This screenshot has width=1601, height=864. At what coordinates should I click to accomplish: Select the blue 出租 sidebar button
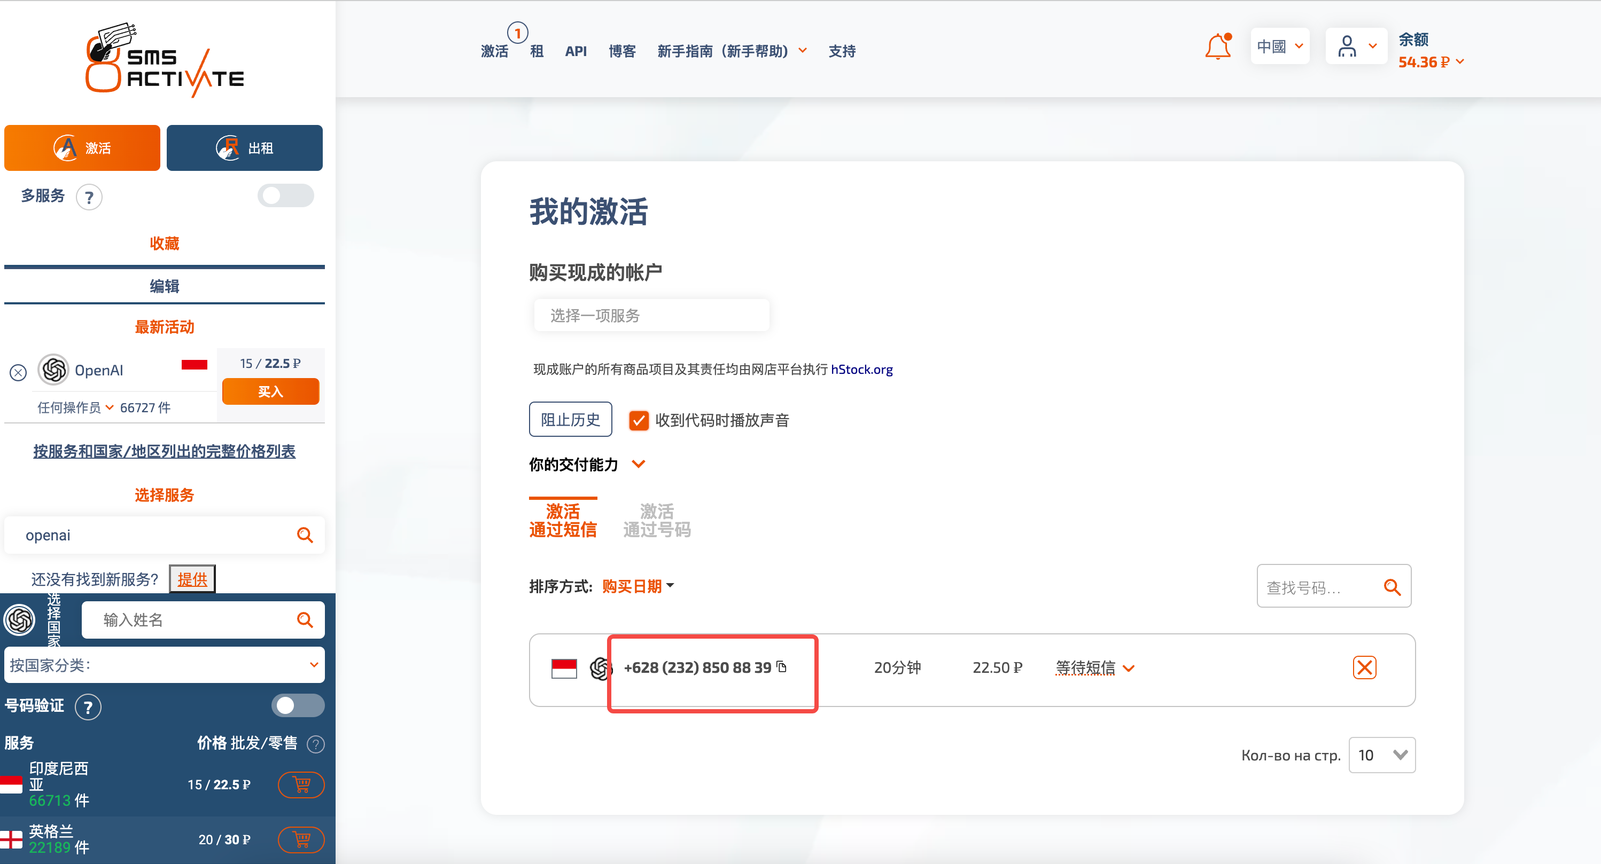244,148
